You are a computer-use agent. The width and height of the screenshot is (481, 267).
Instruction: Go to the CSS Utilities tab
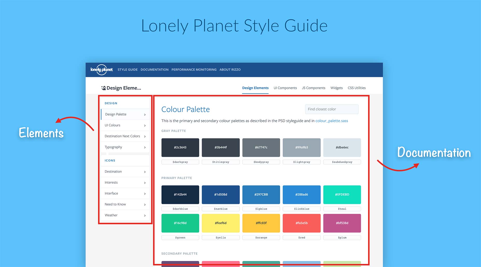click(356, 88)
